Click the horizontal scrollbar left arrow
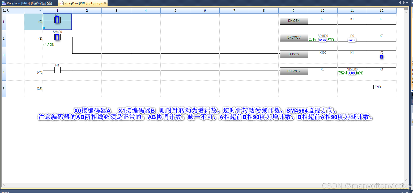The height and width of the screenshot is (193, 413). [x=4, y=184]
